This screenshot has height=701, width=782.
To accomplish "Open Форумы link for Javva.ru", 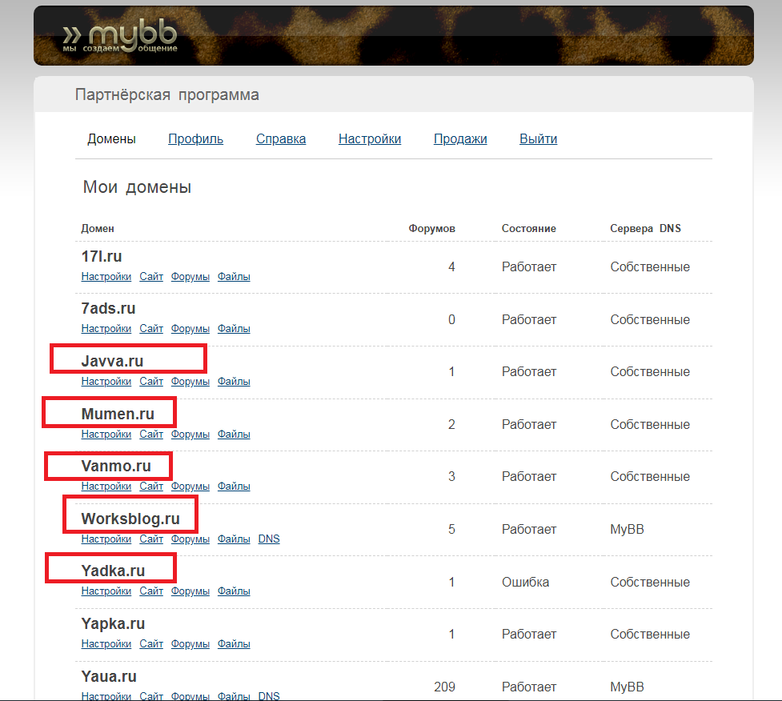I will click(190, 382).
